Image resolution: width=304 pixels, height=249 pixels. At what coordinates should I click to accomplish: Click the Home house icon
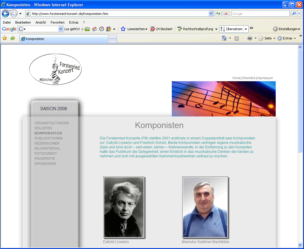coord(224,38)
